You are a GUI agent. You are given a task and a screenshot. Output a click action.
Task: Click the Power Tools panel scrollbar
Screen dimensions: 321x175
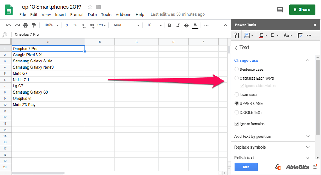[x=317, y=97]
